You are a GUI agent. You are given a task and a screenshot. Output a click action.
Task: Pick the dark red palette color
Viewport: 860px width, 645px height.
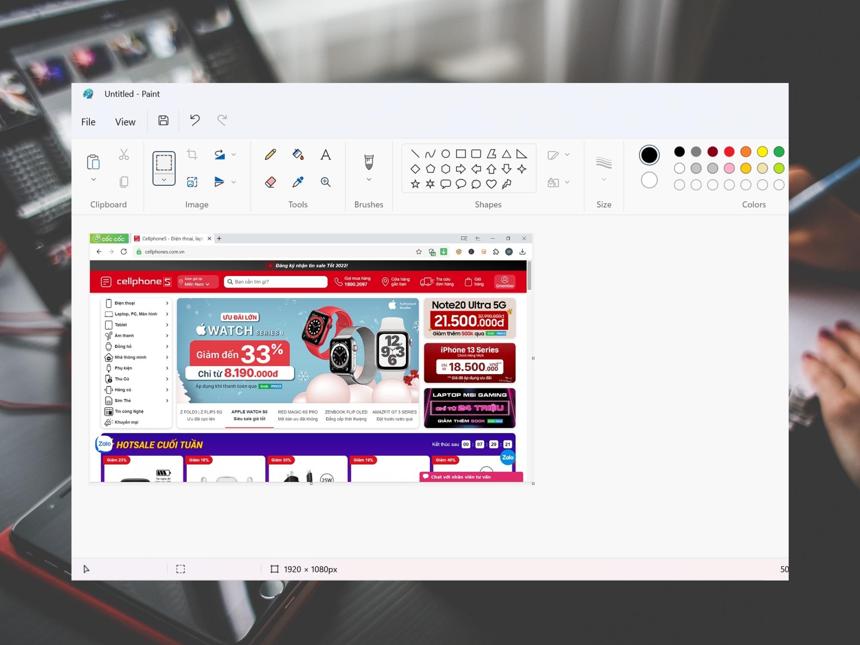[713, 151]
